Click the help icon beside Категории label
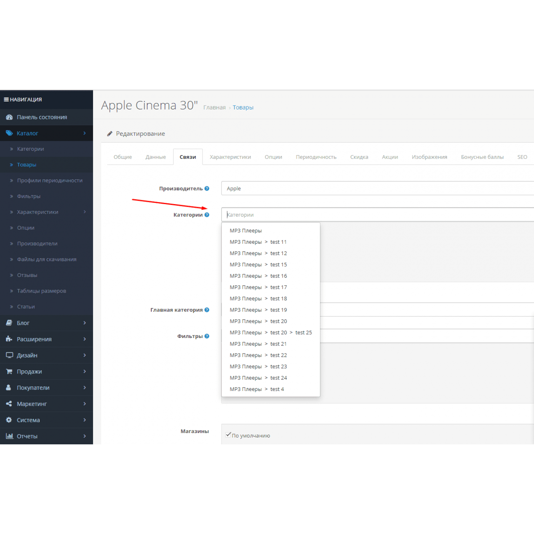The height and width of the screenshot is (534, 534). pos(207,215)
